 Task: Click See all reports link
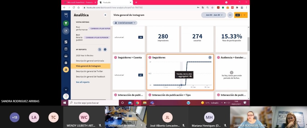(83, 82)
